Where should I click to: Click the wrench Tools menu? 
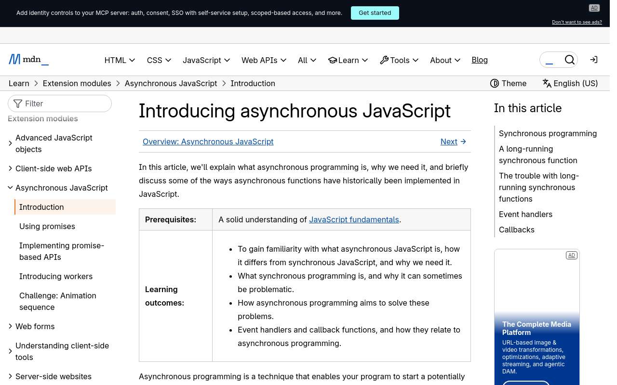(x=399, y=60)
